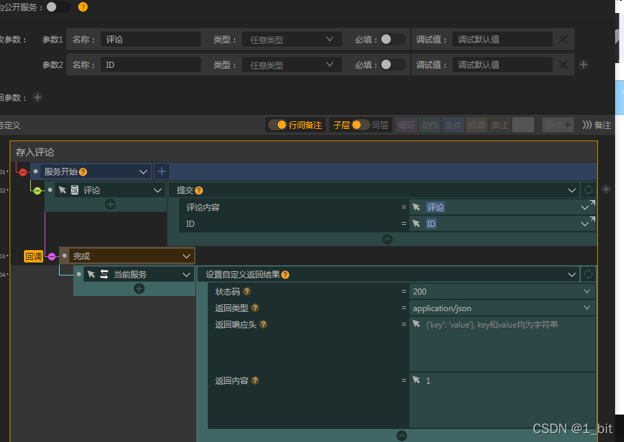Open the application/json return type dropdown
The width and height of the screenshot is (624, 442).
502,308
